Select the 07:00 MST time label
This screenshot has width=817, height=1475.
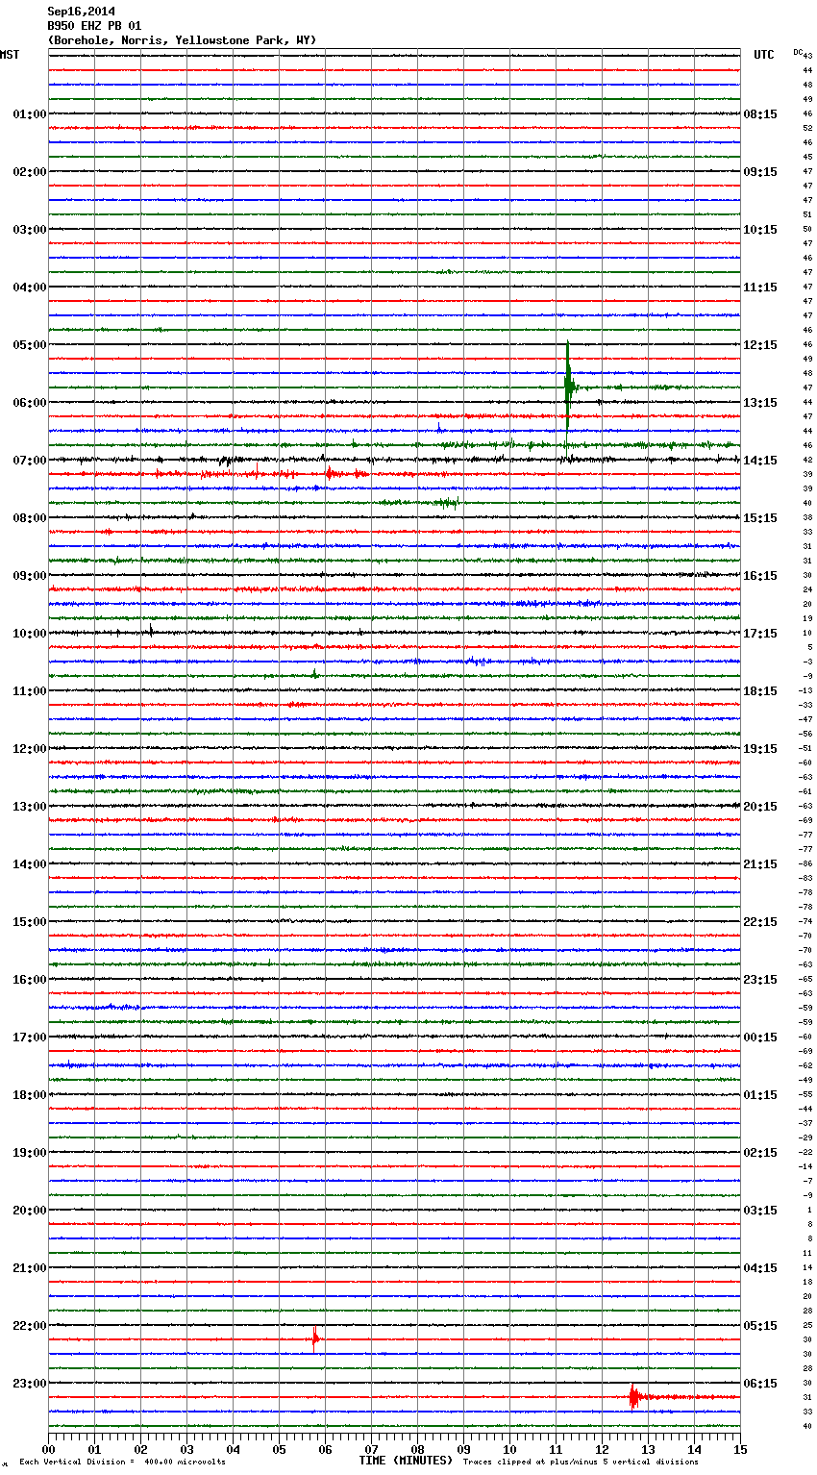[x=30, y=461]
